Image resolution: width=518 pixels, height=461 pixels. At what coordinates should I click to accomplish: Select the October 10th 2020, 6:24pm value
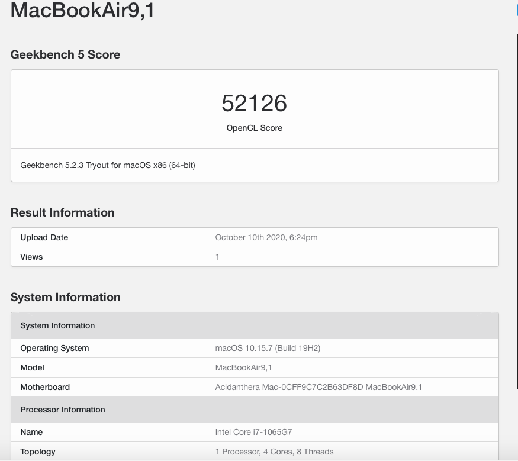(x=266, y=237)
